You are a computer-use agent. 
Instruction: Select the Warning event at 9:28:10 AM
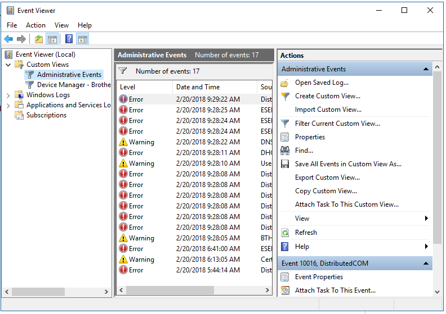click(194, 163)
